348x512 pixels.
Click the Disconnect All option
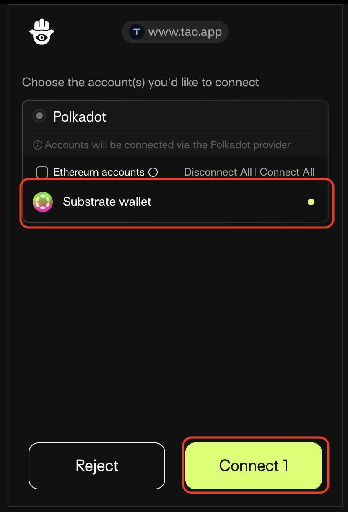218,172
